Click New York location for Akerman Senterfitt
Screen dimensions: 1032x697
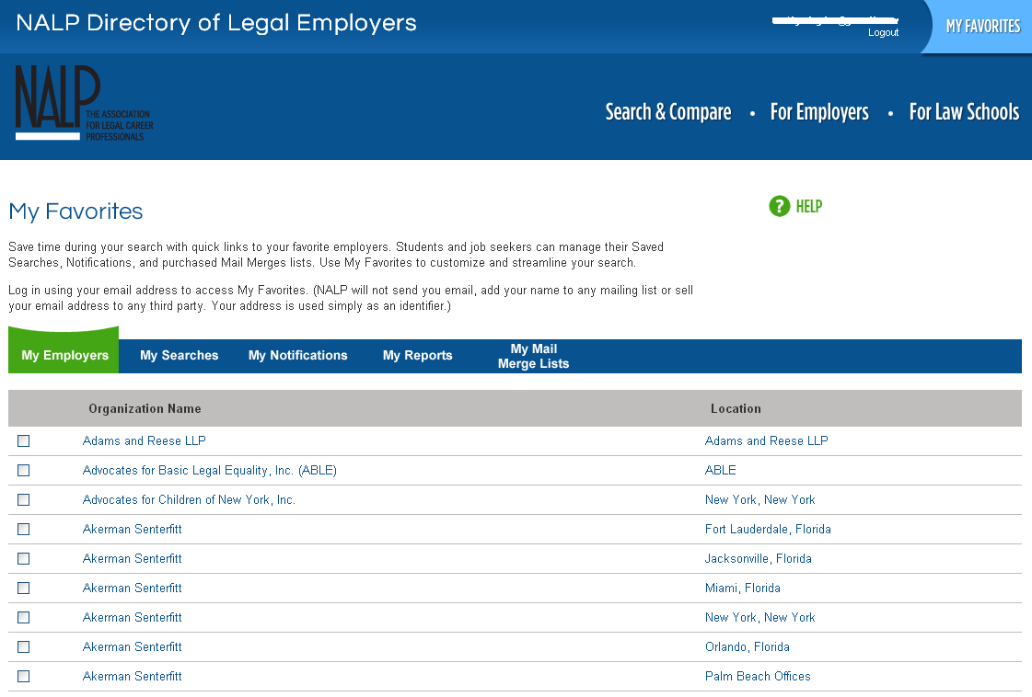tap(760, 617)
